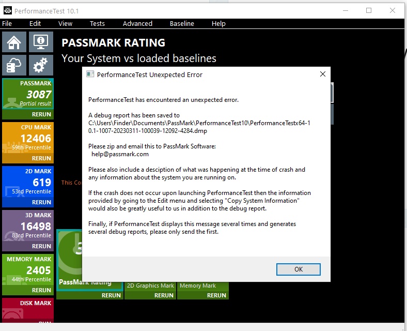Maximize the PerformanceTest window

[x=369, y=10]
